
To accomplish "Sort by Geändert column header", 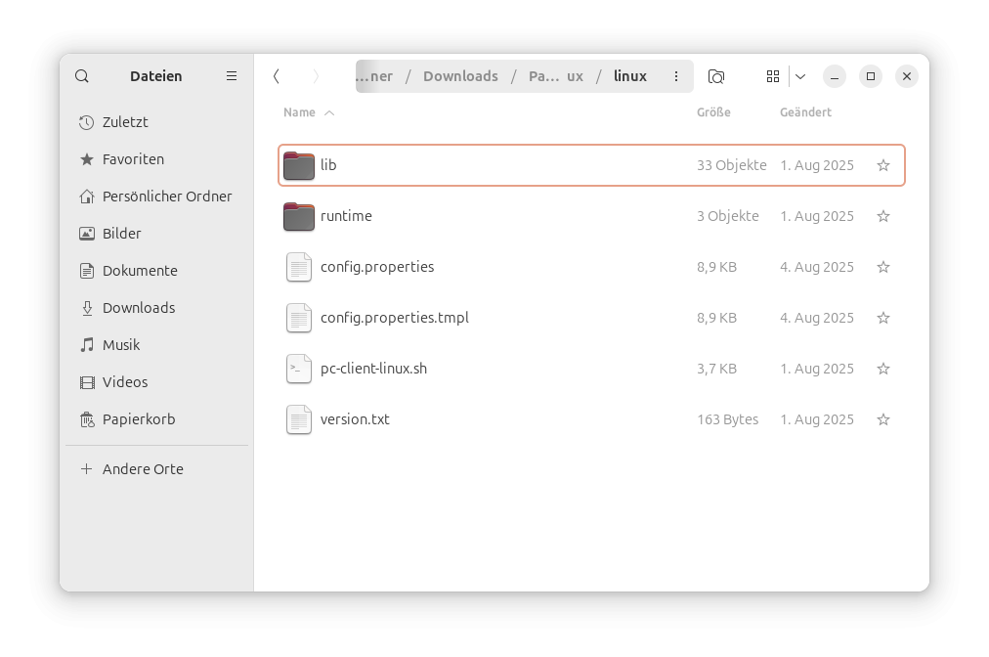I will 805,112.
